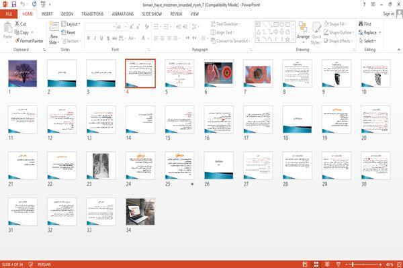Expand the Layout dropdown
This screenshot has width=403, height=268.
click(71, 24)
